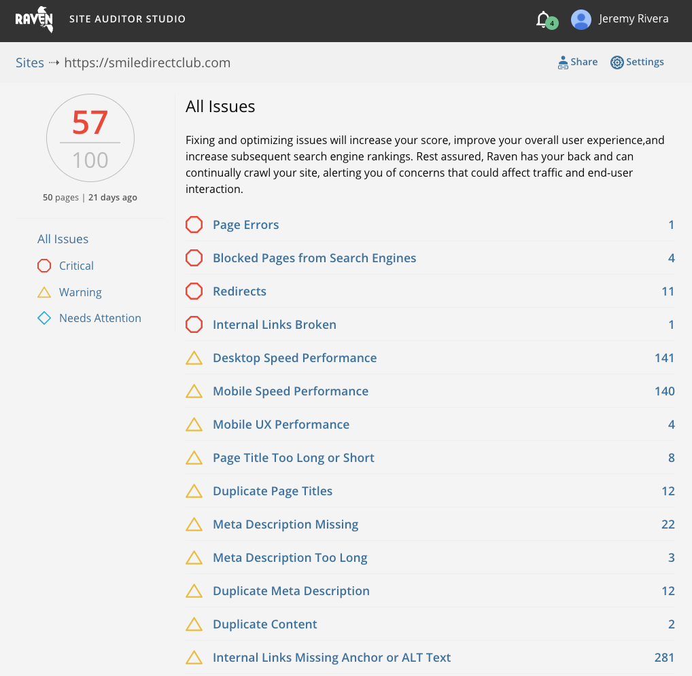Click warning icon beside Page Title Too Long
The width and height of the screenshot is (692, 676).
pyautogui.click(x=194, y=458)
